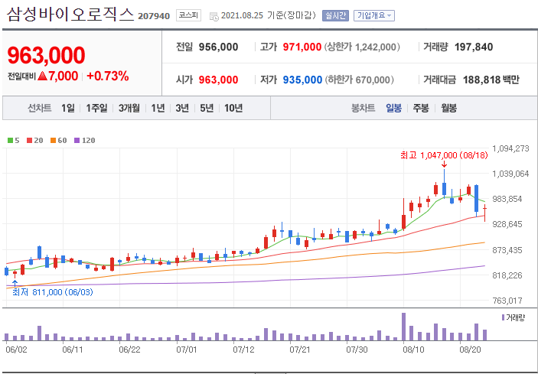Click the +0.73% change value
Viewport: 538px width, 374px height.
(x=108, y=76)
